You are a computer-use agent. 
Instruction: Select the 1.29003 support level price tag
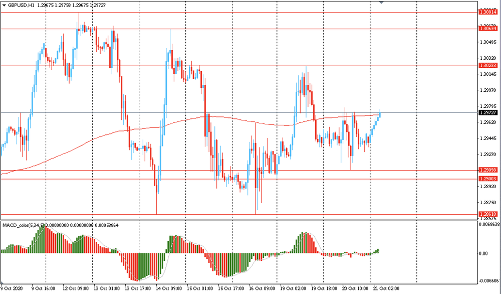tap(487, 179)
